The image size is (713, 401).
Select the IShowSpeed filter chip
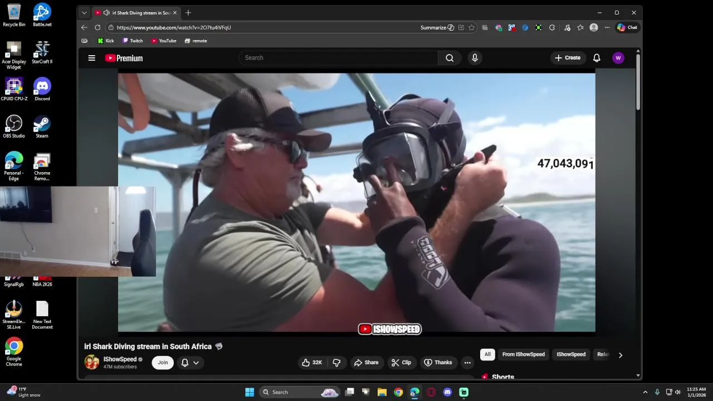pos(571,354)
